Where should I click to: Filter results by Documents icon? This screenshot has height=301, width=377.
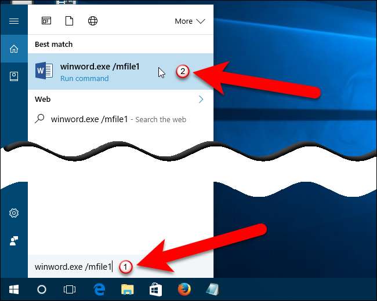click(x=69, y=21)
